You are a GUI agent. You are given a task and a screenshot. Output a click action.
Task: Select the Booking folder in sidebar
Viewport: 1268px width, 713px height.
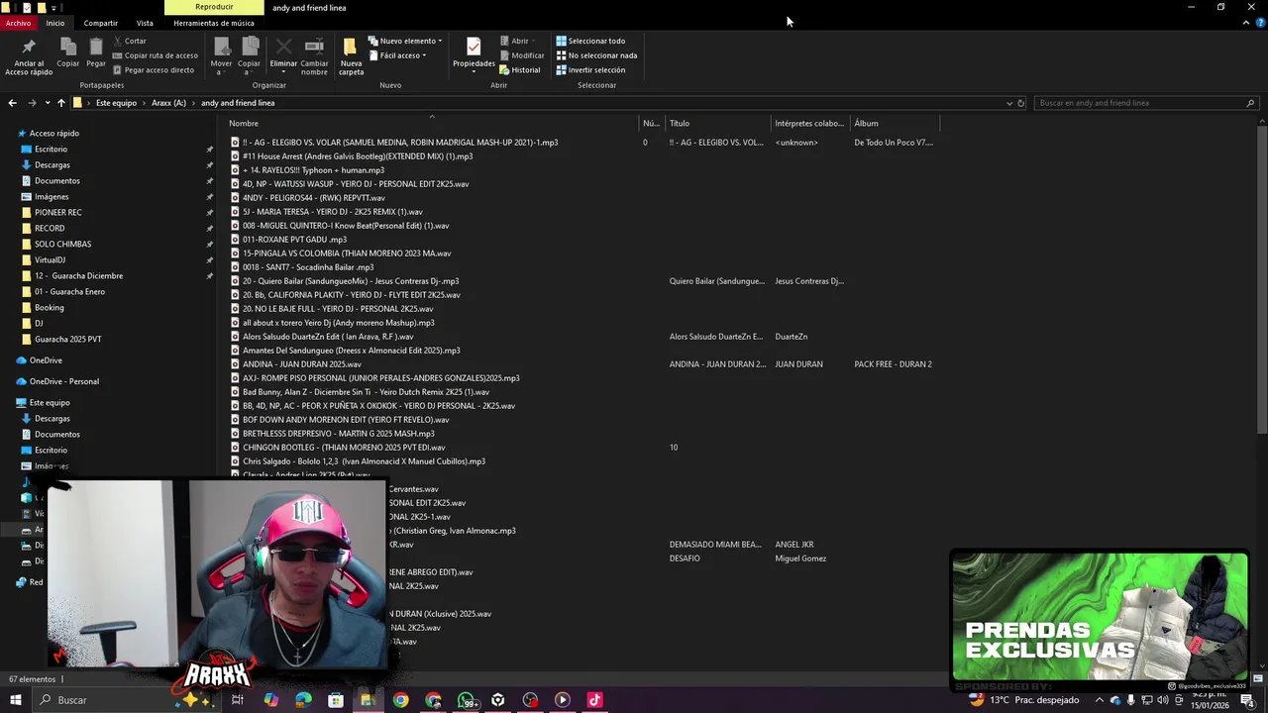tap(49, 307)
